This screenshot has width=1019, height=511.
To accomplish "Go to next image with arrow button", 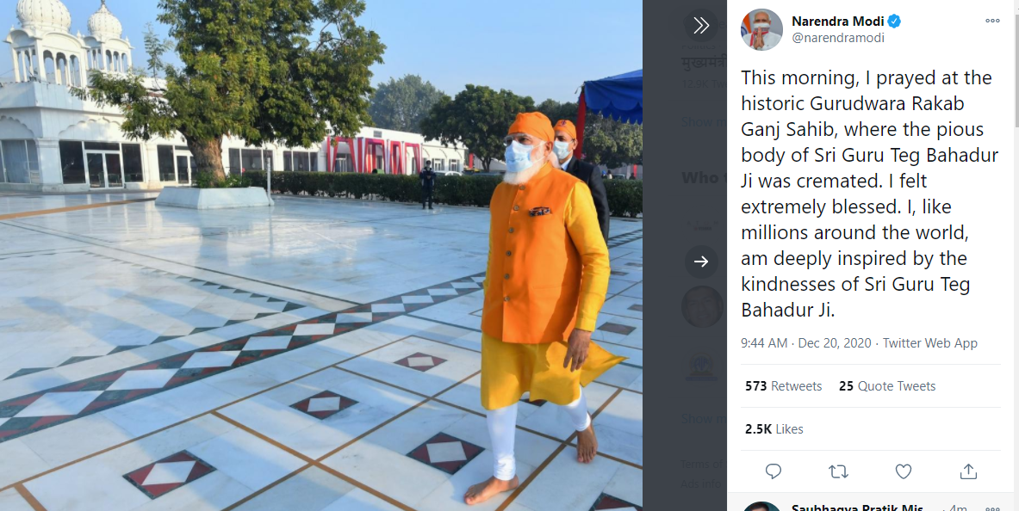I will coord(701,262).
